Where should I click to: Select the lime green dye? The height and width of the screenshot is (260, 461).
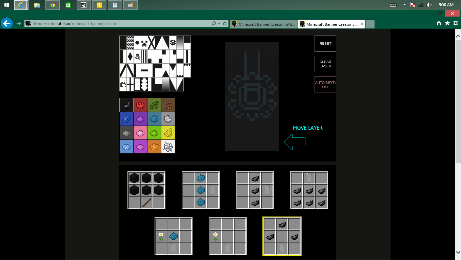point(154,133)
